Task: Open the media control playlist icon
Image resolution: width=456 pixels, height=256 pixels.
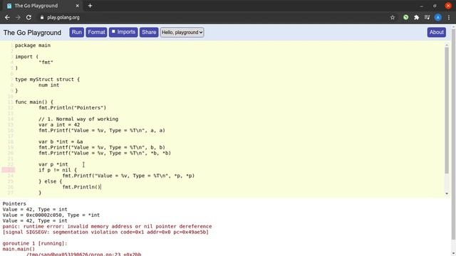Action: point(427,17)
